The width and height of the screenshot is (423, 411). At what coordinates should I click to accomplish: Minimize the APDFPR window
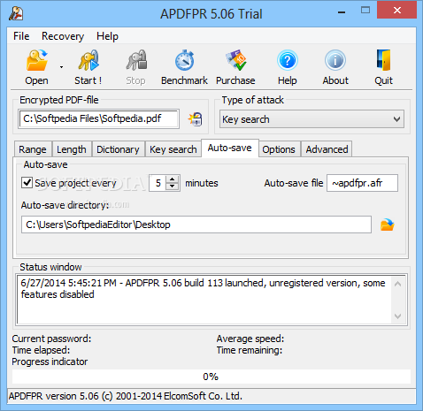[342, 11]
